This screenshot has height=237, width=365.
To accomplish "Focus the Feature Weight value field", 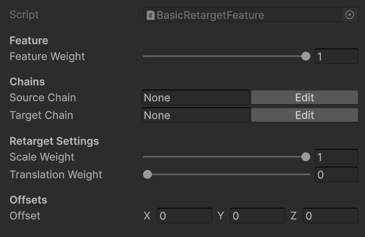I will [x=336, y=56].
